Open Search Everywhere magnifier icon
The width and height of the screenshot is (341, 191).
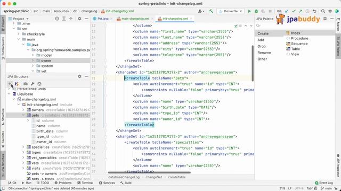323,11
